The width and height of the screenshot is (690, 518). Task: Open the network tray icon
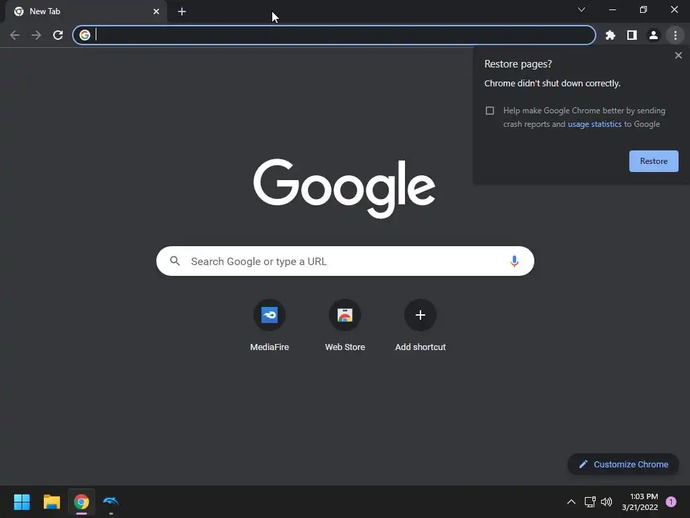590,502
